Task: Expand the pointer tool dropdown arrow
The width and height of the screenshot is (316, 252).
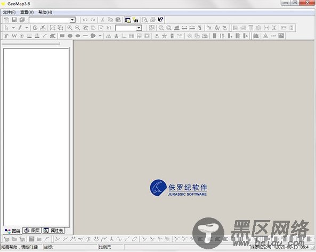Action: click(x=13, y=28)
